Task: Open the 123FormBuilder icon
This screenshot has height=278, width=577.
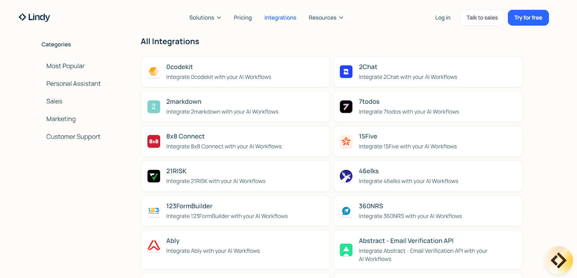Action: click(x=154, y=211)
